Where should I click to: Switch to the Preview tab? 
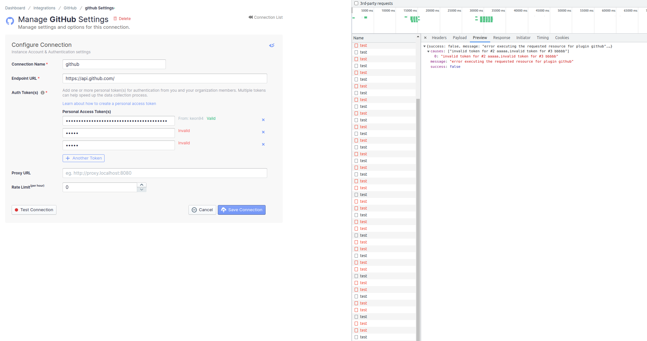coord(480,38)
